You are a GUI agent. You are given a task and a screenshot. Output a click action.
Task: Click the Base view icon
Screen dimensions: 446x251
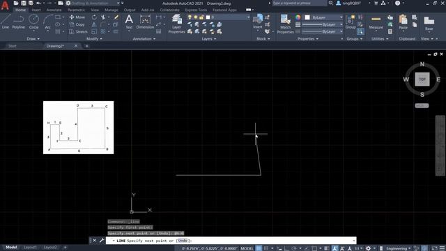(x=429, y=23)
